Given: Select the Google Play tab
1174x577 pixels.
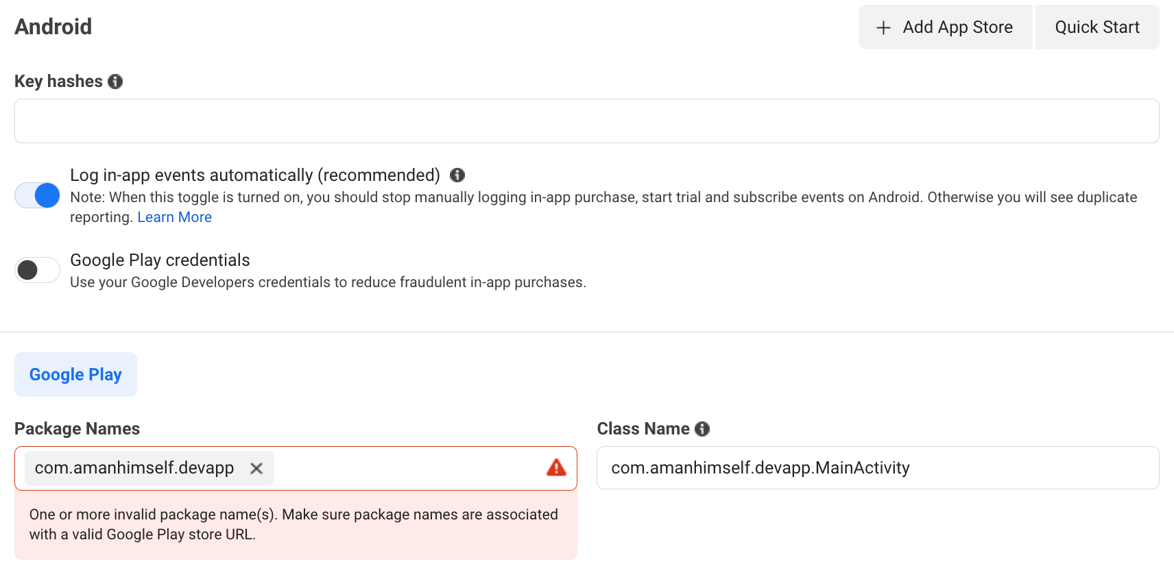Looking at the screenshot, I should [x=75, y=375].
